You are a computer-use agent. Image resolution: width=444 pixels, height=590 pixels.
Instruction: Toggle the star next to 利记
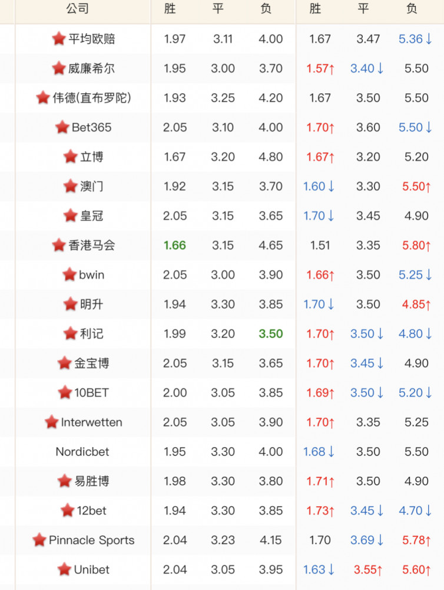(70, 333)
